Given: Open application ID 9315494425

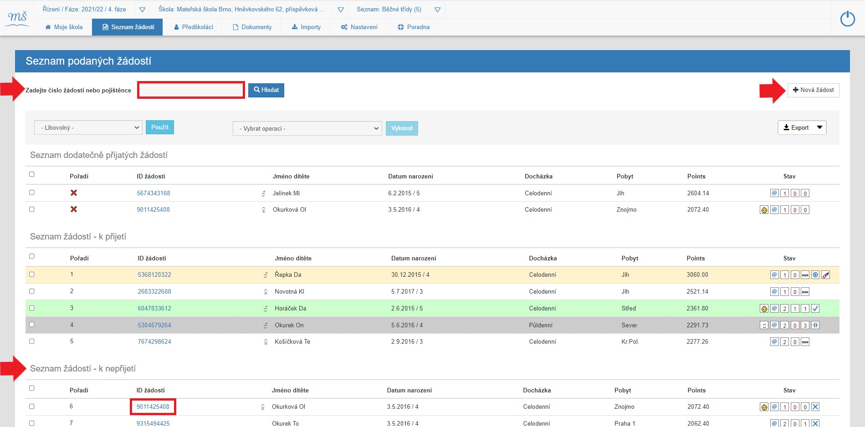Looking at the screenshot, I should [153, 423].
